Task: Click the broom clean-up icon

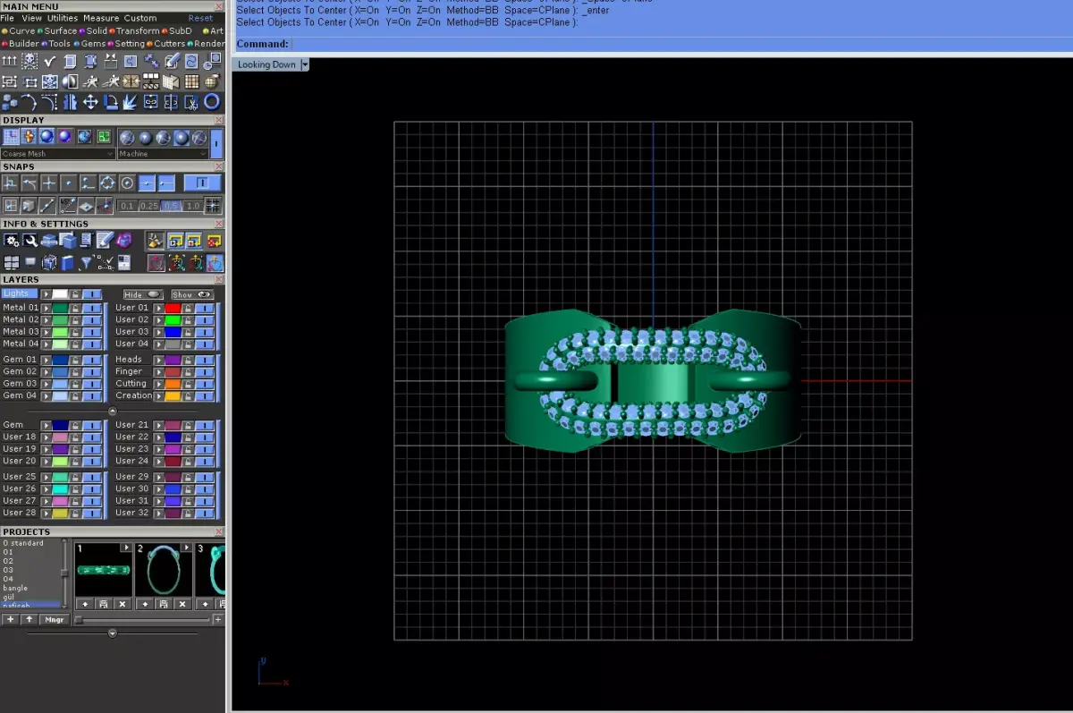Action: pos(155,240)
